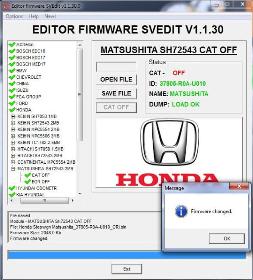Click the Exit button
The height and width of the screenshot is (280, 253).
click(x=127, y=269)
